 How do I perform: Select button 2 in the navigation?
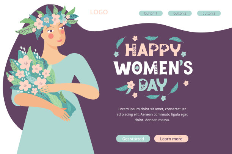click(x=180, y=14)
